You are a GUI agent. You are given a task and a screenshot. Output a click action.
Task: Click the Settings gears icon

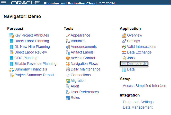(x=124, y=41)
